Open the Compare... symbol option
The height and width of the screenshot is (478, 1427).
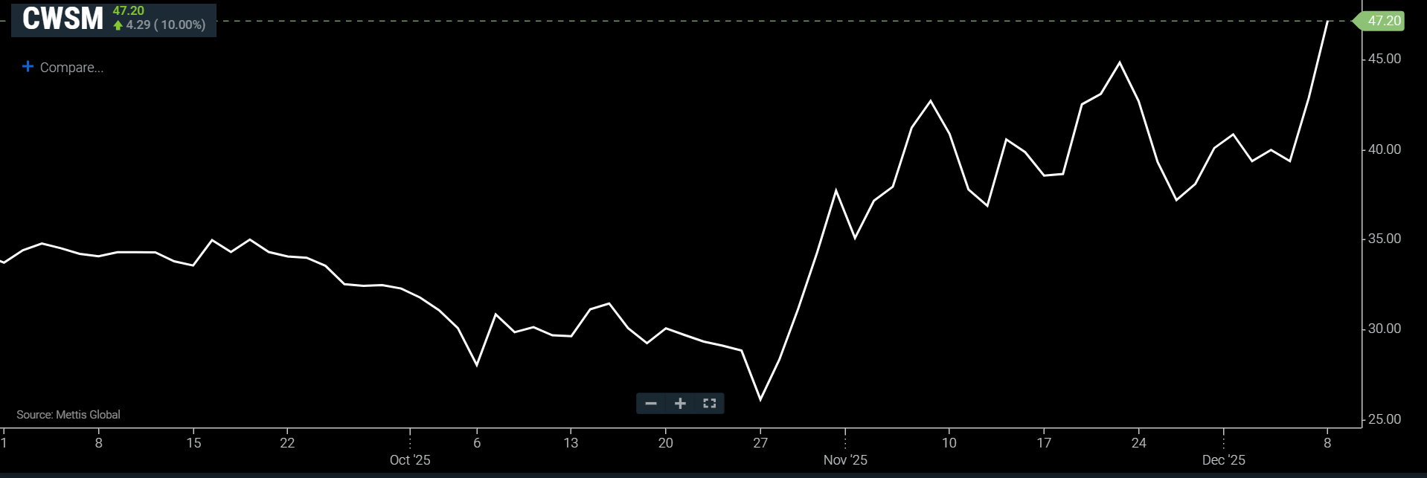71,68
